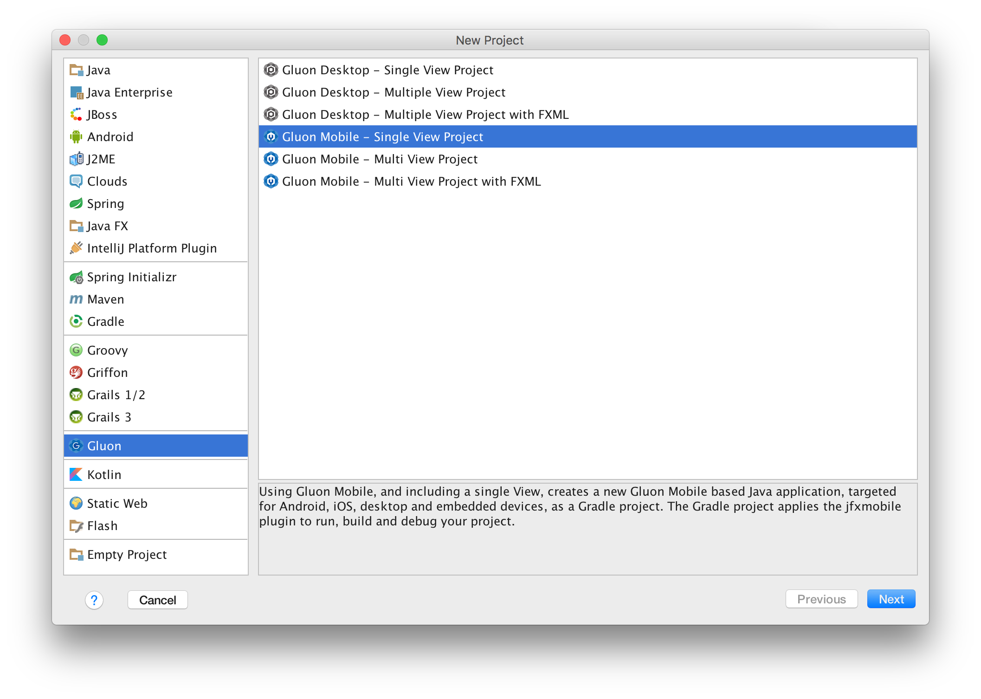Choose the Static Web project type label

pos(117,504)
